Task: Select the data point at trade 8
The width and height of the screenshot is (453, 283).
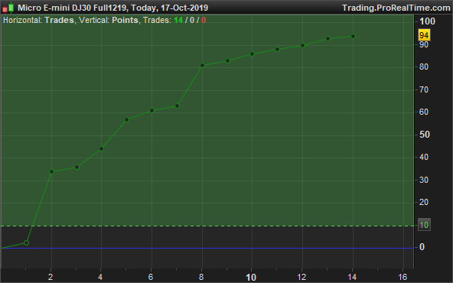Action: 202,66
